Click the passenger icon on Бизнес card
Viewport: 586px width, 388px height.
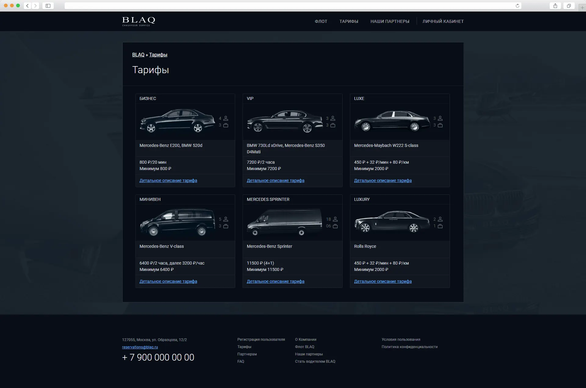226,118
